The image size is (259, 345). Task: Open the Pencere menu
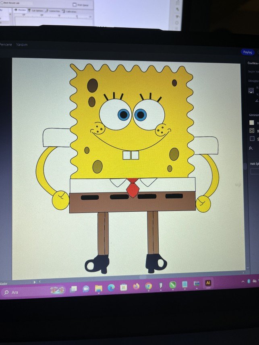pyautogui.click(x=6, y=45)
